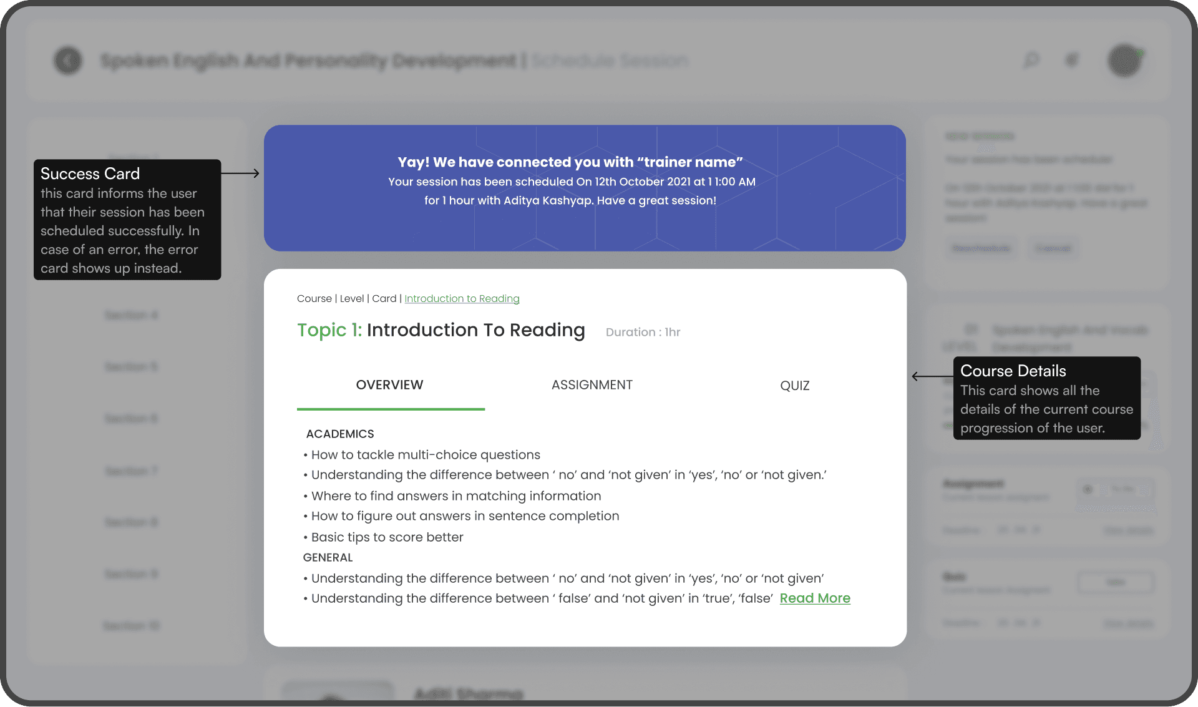
Task: Select Section 7 in the sidebar
Action: (131, 471)
